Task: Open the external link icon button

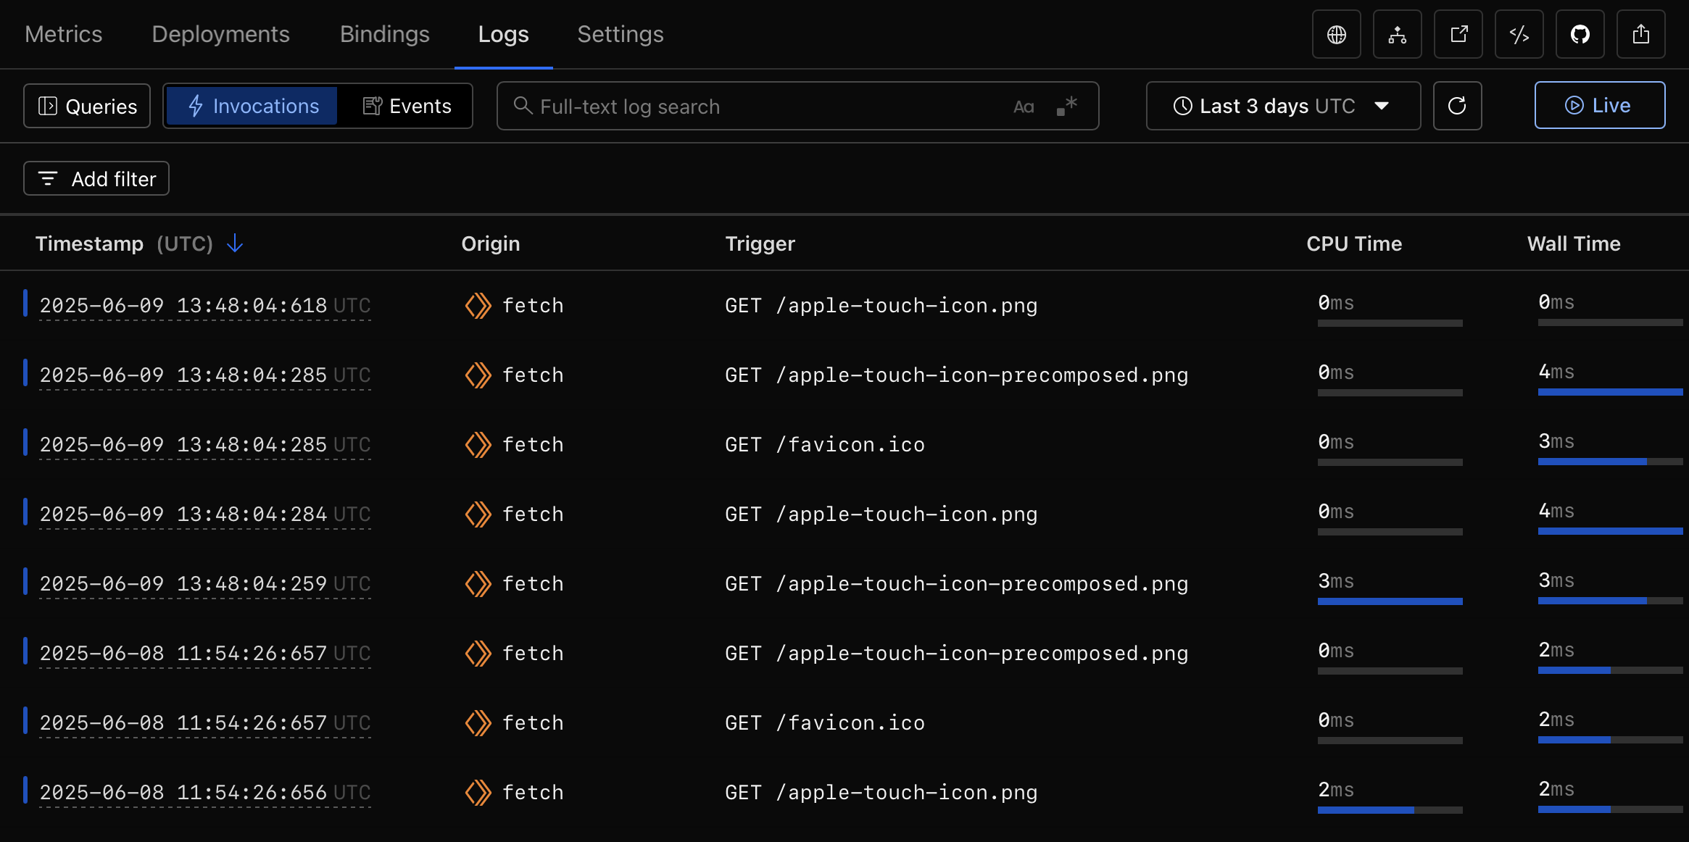Action: [1458, 34]
